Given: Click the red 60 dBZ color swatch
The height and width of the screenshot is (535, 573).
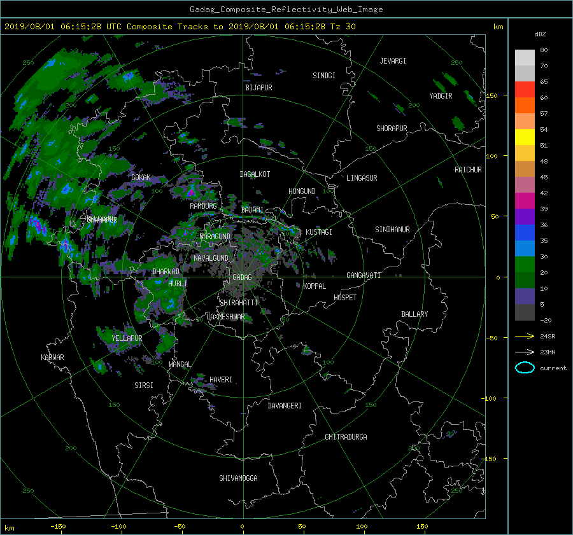Looking at the screenshot, I should point(525,90).
